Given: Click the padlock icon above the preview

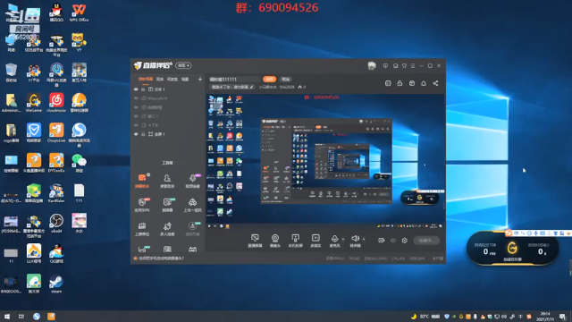Looking at the screenshot, I should coord(400,83).
